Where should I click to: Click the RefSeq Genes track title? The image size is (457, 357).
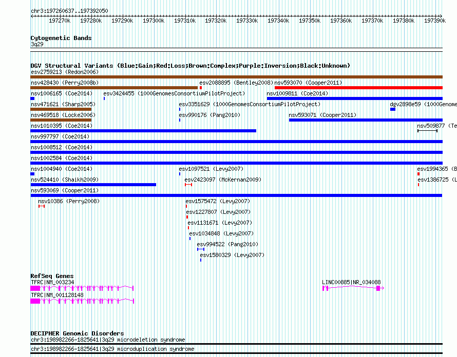(x=52, y=276)
